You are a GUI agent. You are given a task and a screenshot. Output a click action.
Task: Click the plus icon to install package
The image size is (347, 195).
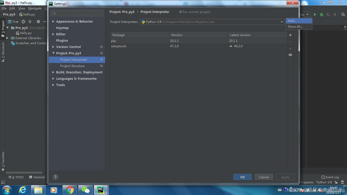point(290,35)
